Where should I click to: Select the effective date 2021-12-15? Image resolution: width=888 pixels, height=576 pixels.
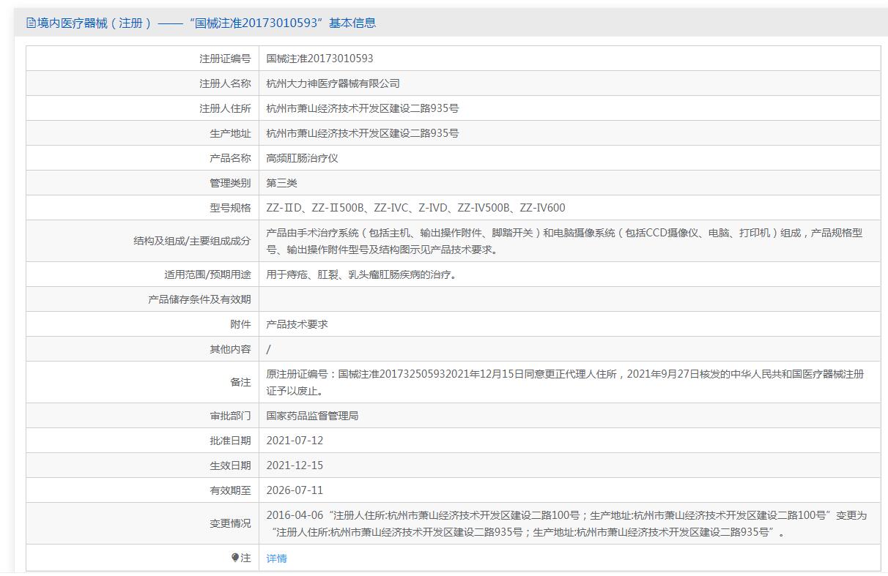pyautogui.click(x=295, y=465)
